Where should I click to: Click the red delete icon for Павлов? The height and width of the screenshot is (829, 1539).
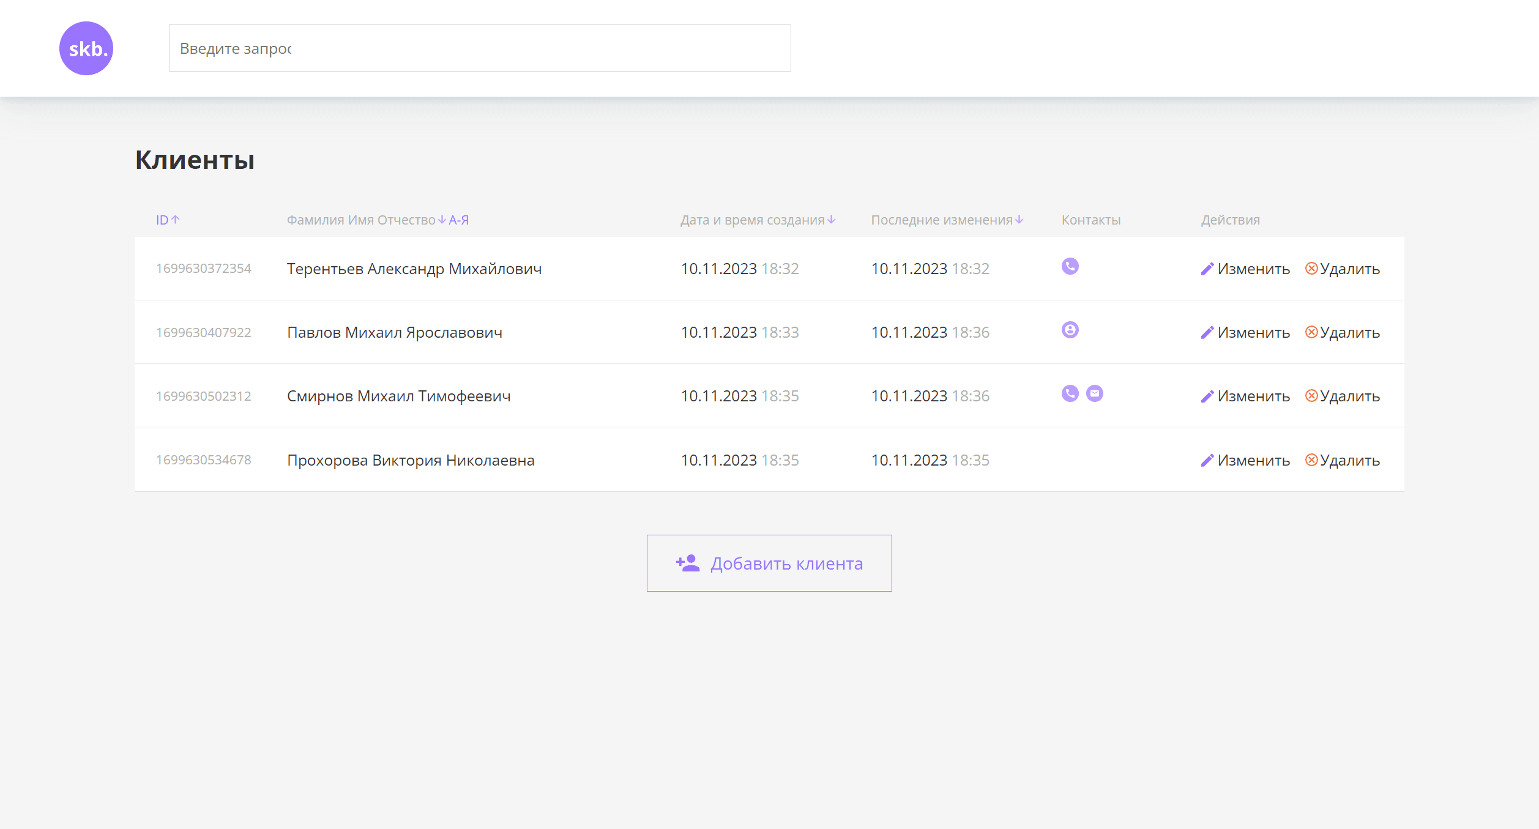[1311, 332]
